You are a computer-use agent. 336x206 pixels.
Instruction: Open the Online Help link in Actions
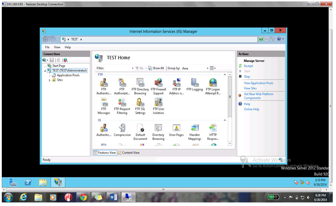tap(251, 109)
